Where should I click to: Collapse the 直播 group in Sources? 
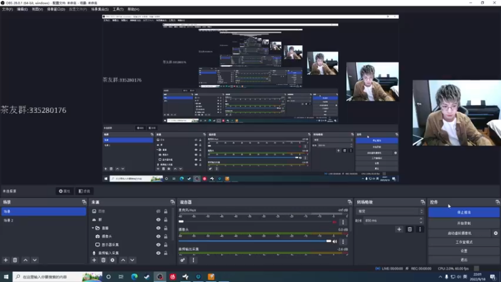93,228
